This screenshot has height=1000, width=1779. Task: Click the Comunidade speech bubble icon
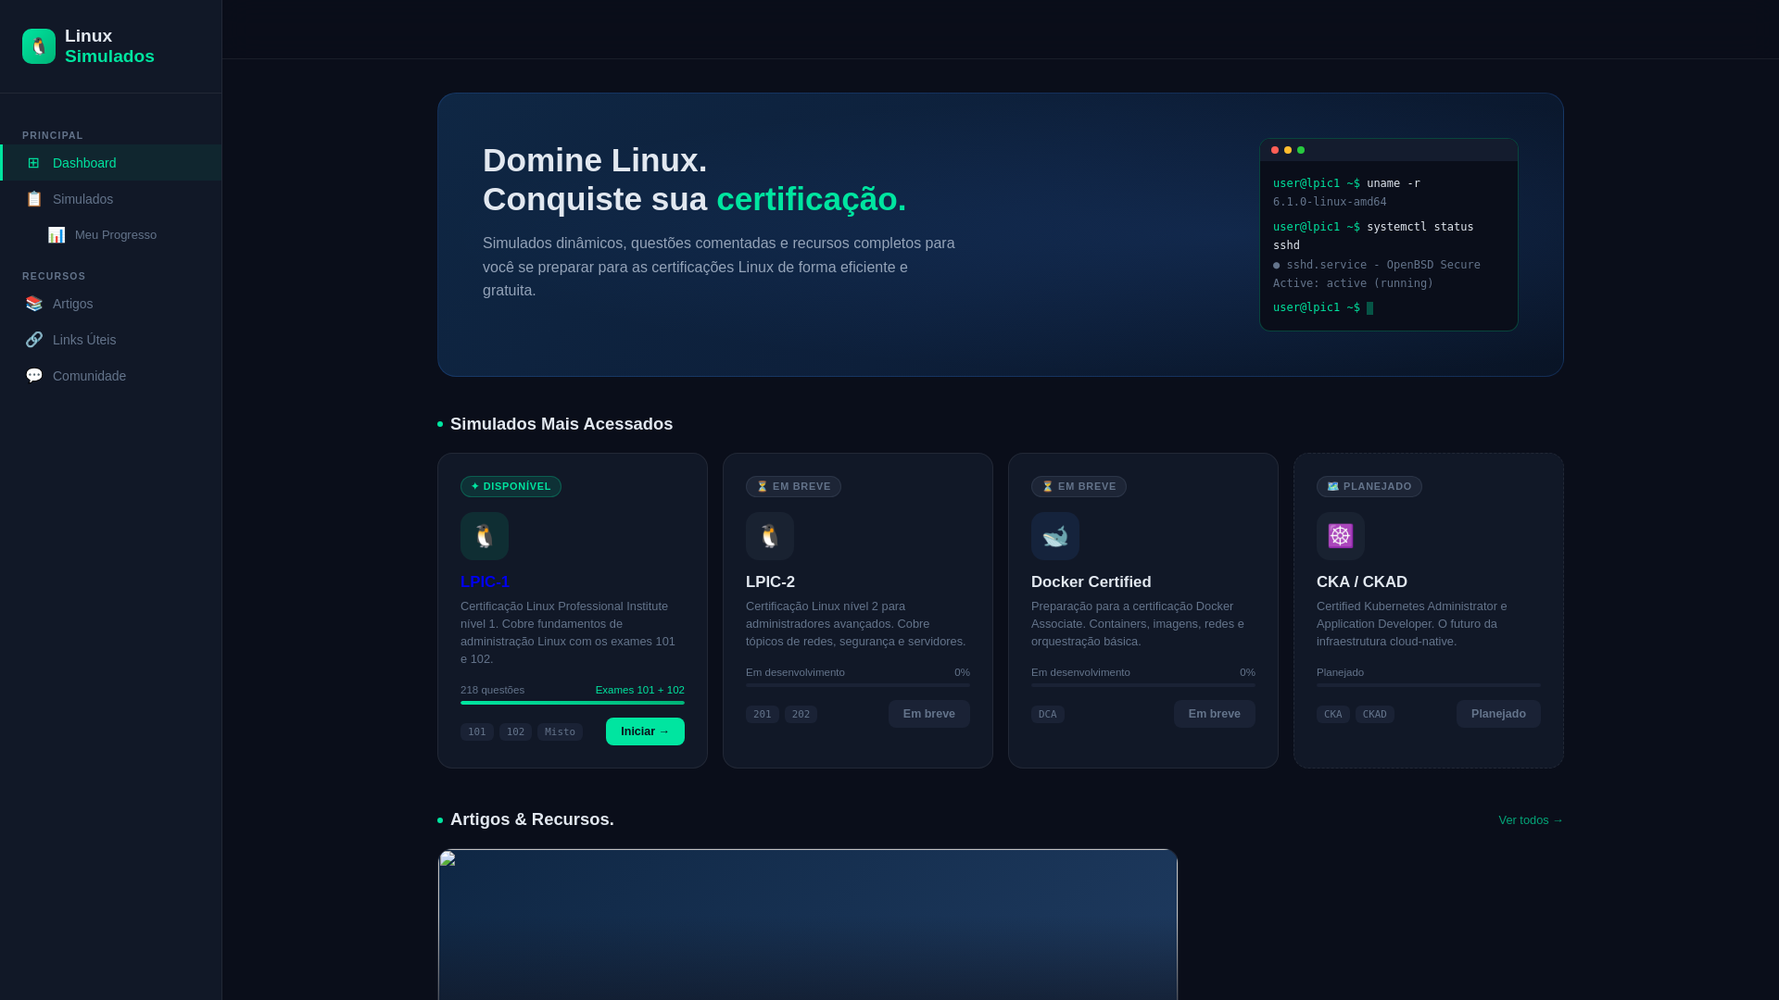tap(34, 376)
